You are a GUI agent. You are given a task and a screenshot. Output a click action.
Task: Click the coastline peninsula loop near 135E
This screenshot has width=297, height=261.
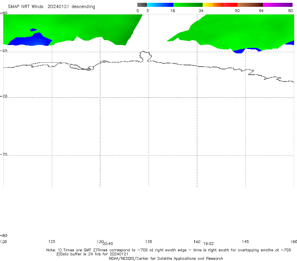point(145,56)
